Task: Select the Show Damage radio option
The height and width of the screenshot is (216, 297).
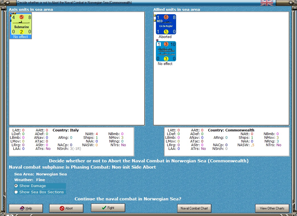Action: (16, 186)
